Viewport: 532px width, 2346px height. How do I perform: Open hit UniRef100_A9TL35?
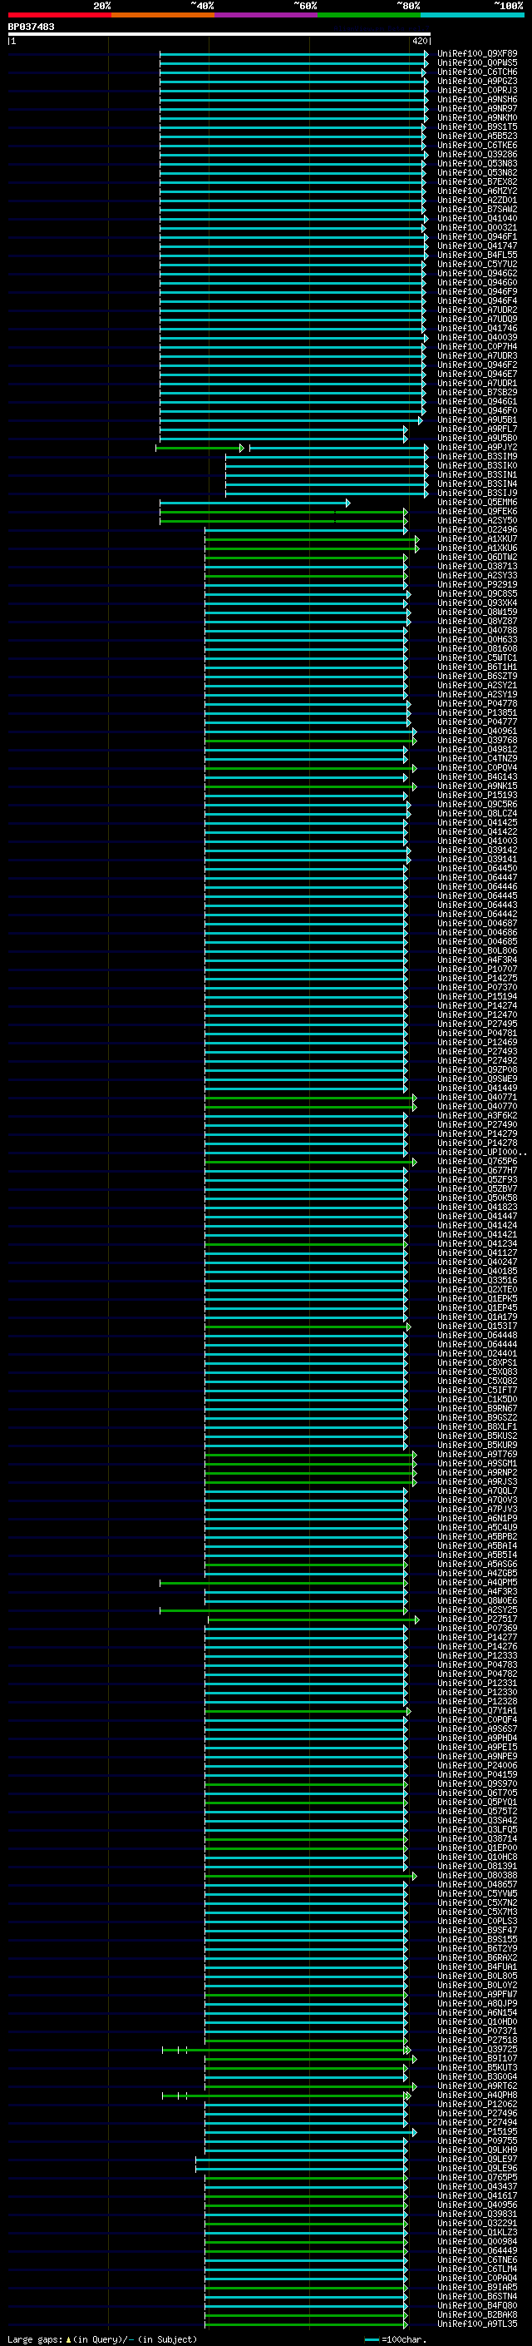point(477,2326)
